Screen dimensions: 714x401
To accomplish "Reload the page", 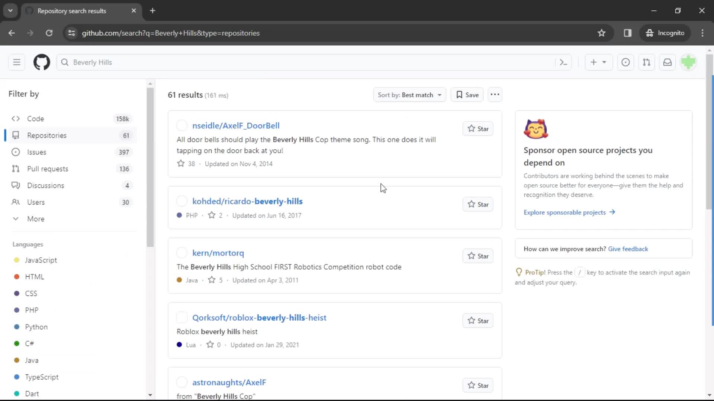I will 49,33.
